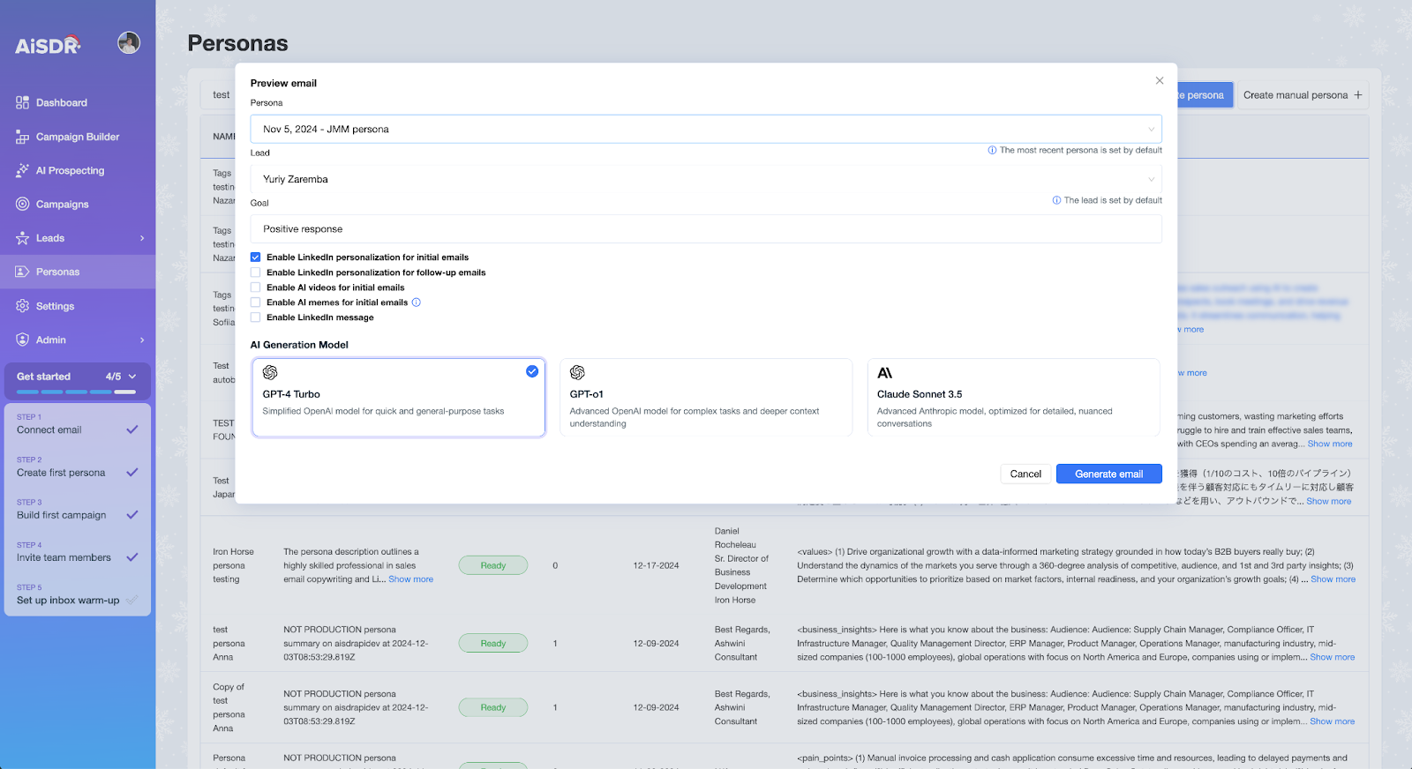
Task: Click the AiSDR logo
Action: pos(48,44)
